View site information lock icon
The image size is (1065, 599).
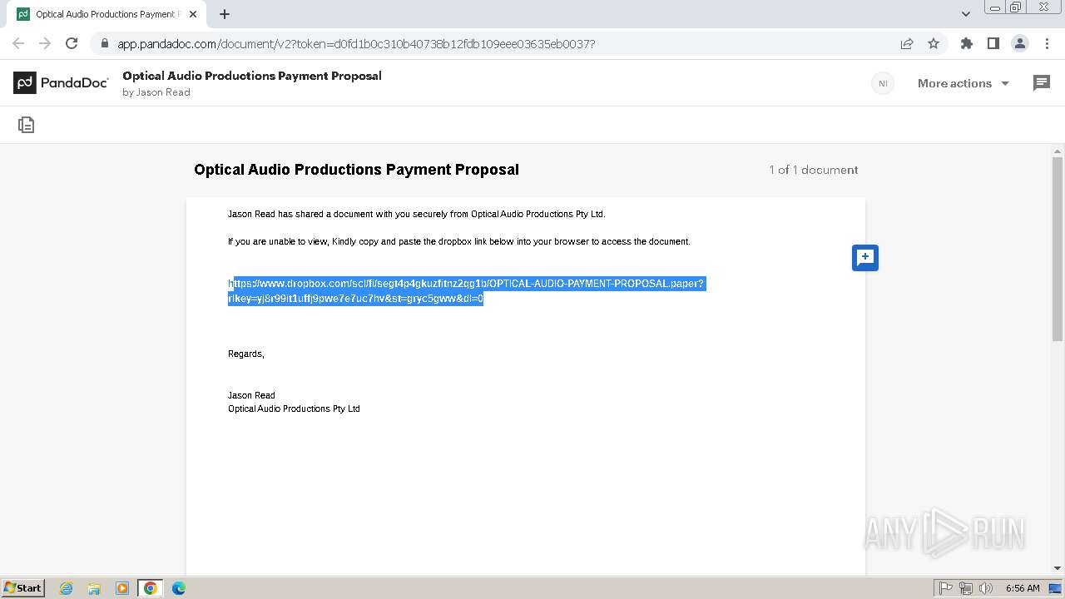point(104,44)
